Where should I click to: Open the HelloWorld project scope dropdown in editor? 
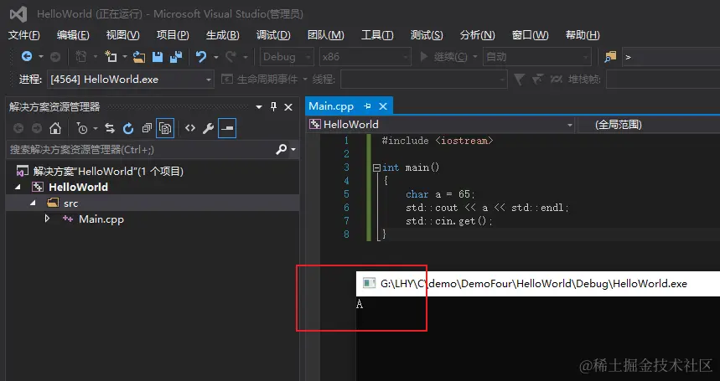pyautogui.click(x=441, y=124)
